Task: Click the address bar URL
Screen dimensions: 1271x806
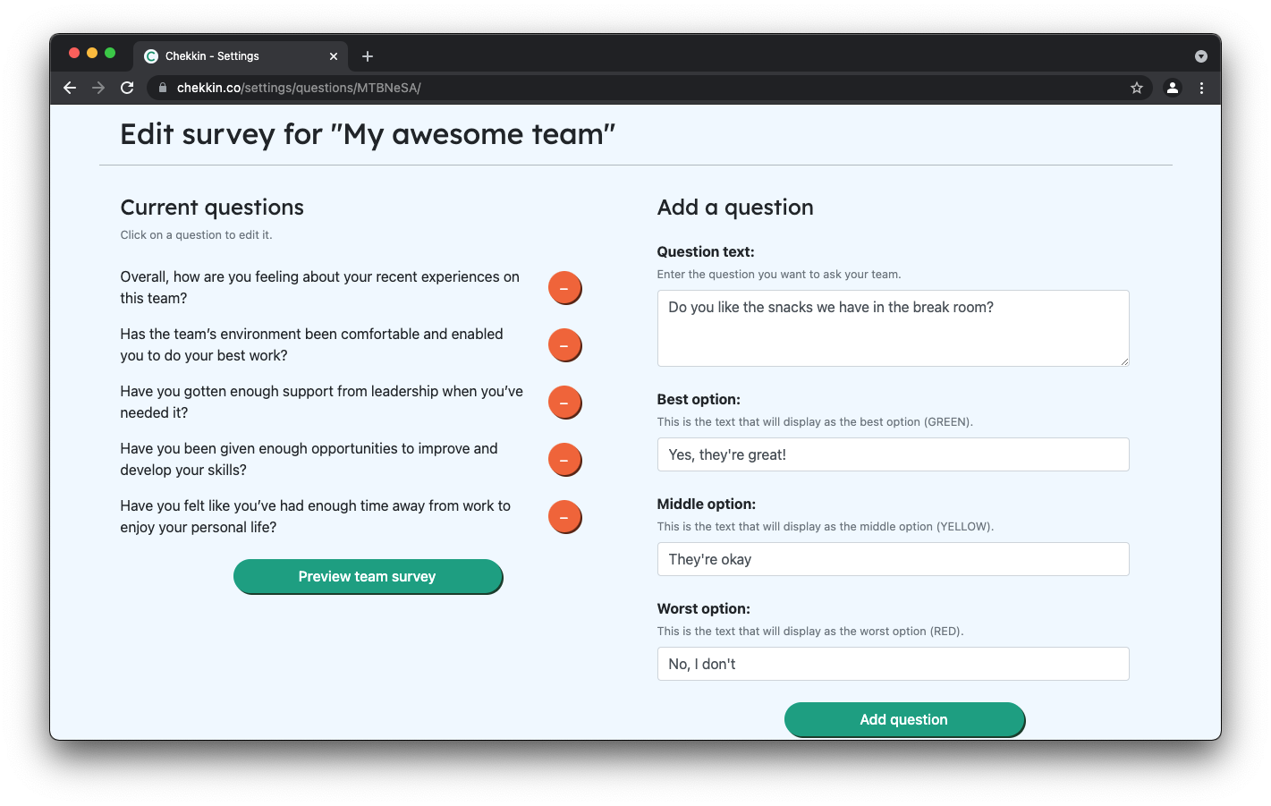Action: point(299,88)
